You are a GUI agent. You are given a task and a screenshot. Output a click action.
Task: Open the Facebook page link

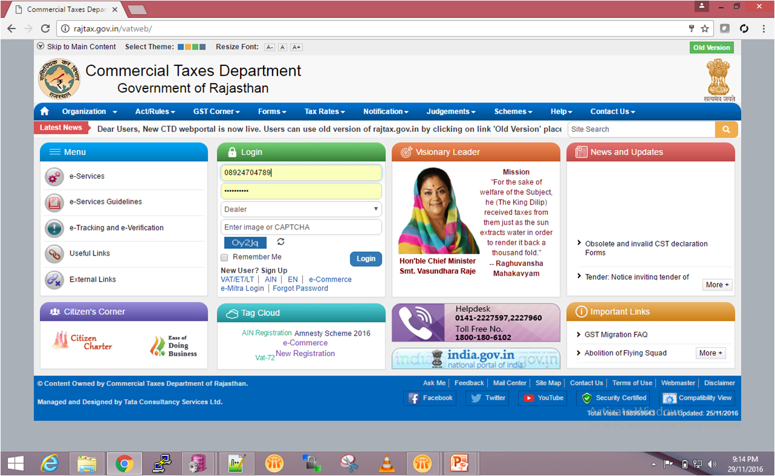tap(430, 398)
